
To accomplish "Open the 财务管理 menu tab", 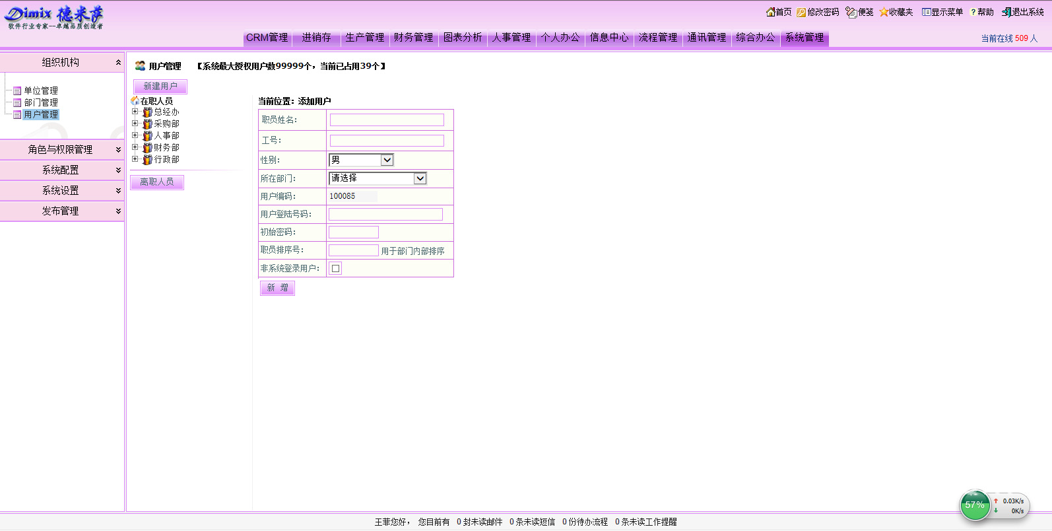I will click(414, 38).
